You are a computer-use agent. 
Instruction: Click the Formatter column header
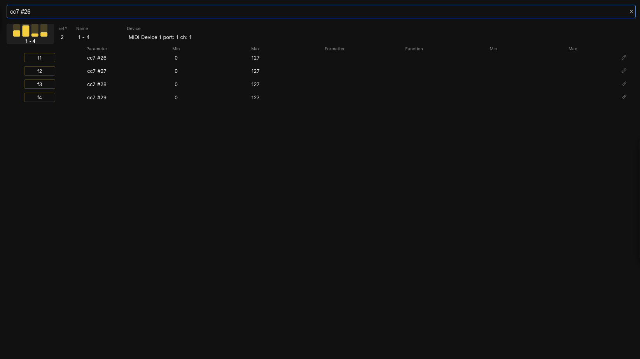[x=334, y=49]
